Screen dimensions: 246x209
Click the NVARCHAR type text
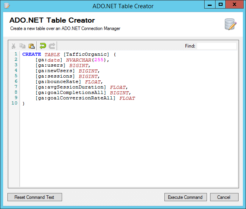point(78,60)
